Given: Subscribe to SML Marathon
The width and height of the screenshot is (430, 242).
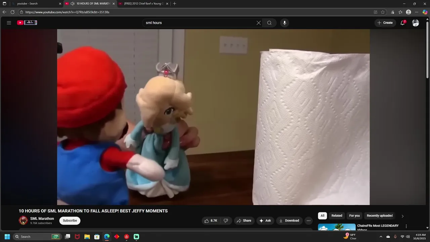Looking at the screenshot, I should [70, 221].
